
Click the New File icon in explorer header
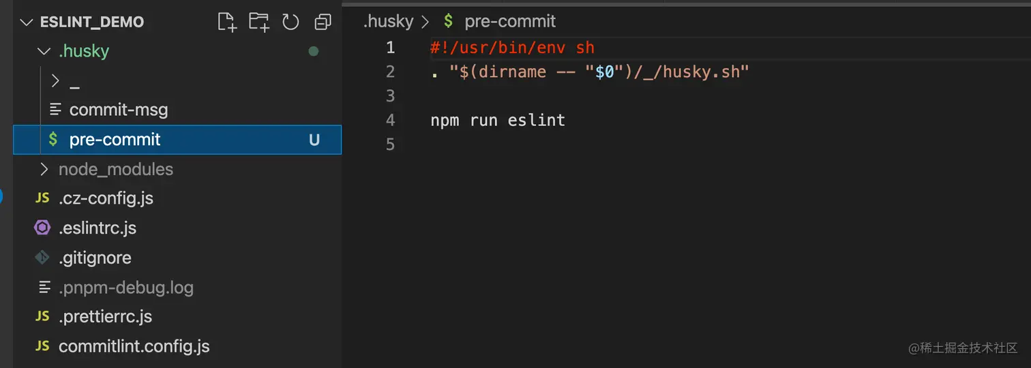tap(227, 22)
